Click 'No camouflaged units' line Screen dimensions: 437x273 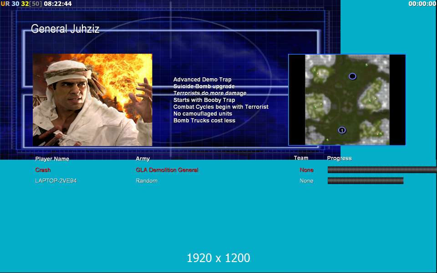pyautogui.click(x=203, y=114)
